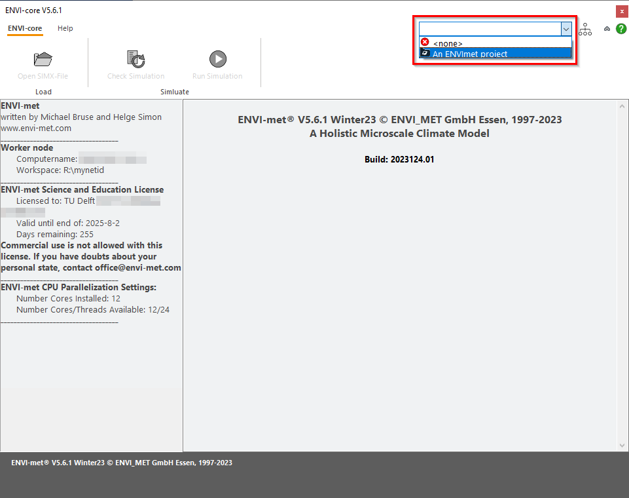Click the www.envi-met.com website text
The width and height of the screenshot is (629, 498).
[36, 128]
